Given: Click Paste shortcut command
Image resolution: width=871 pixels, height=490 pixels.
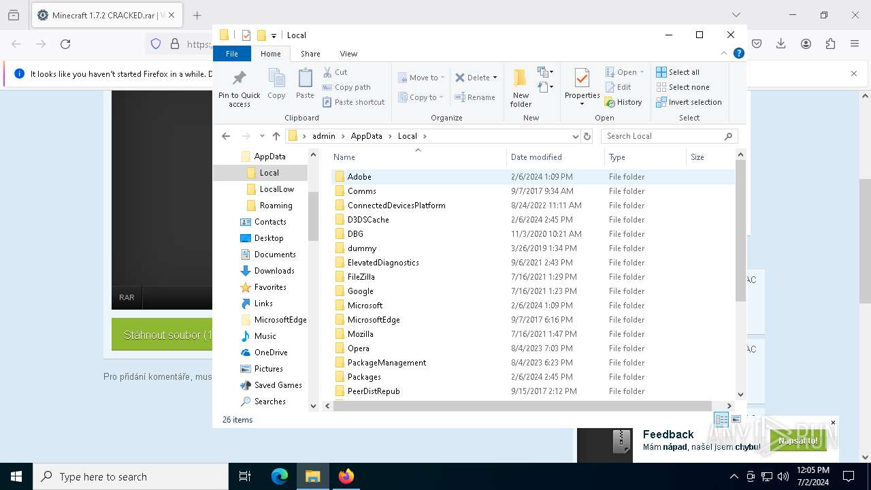Looking at the screenshot, I should click(353, 102).
